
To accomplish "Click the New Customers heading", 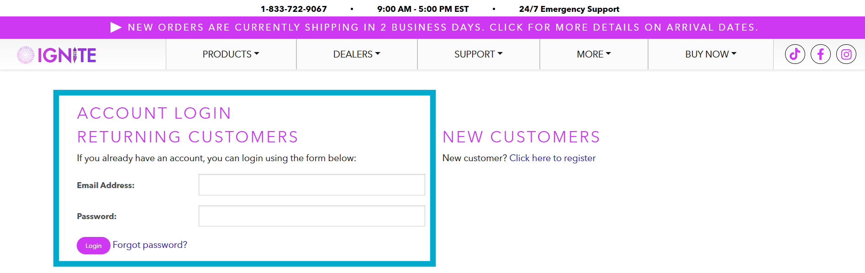I will click(521, 137).
